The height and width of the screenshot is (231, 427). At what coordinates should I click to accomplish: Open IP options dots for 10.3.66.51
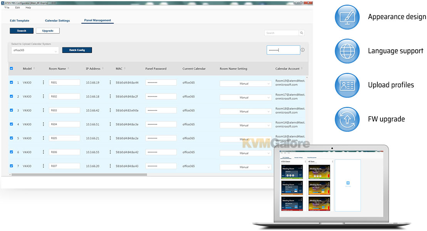[x=110, y=124]
